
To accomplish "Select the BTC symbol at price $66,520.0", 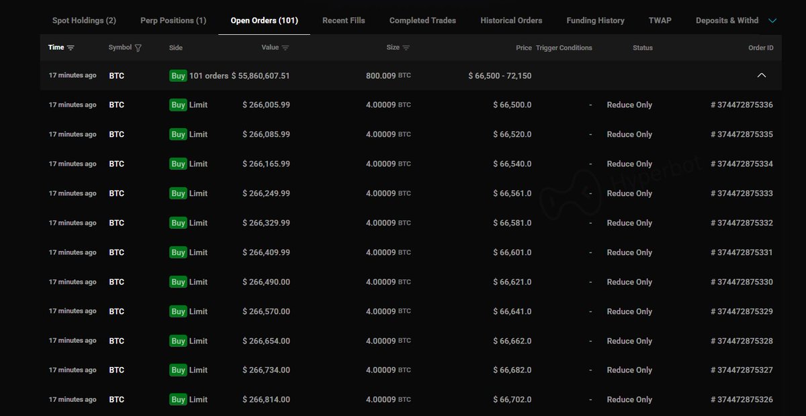I will click(x=116, y=135).
